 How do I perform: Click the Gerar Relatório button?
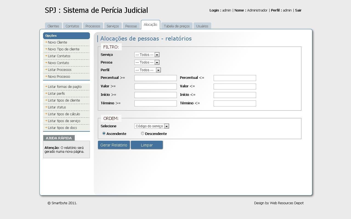tap(114, 145)
